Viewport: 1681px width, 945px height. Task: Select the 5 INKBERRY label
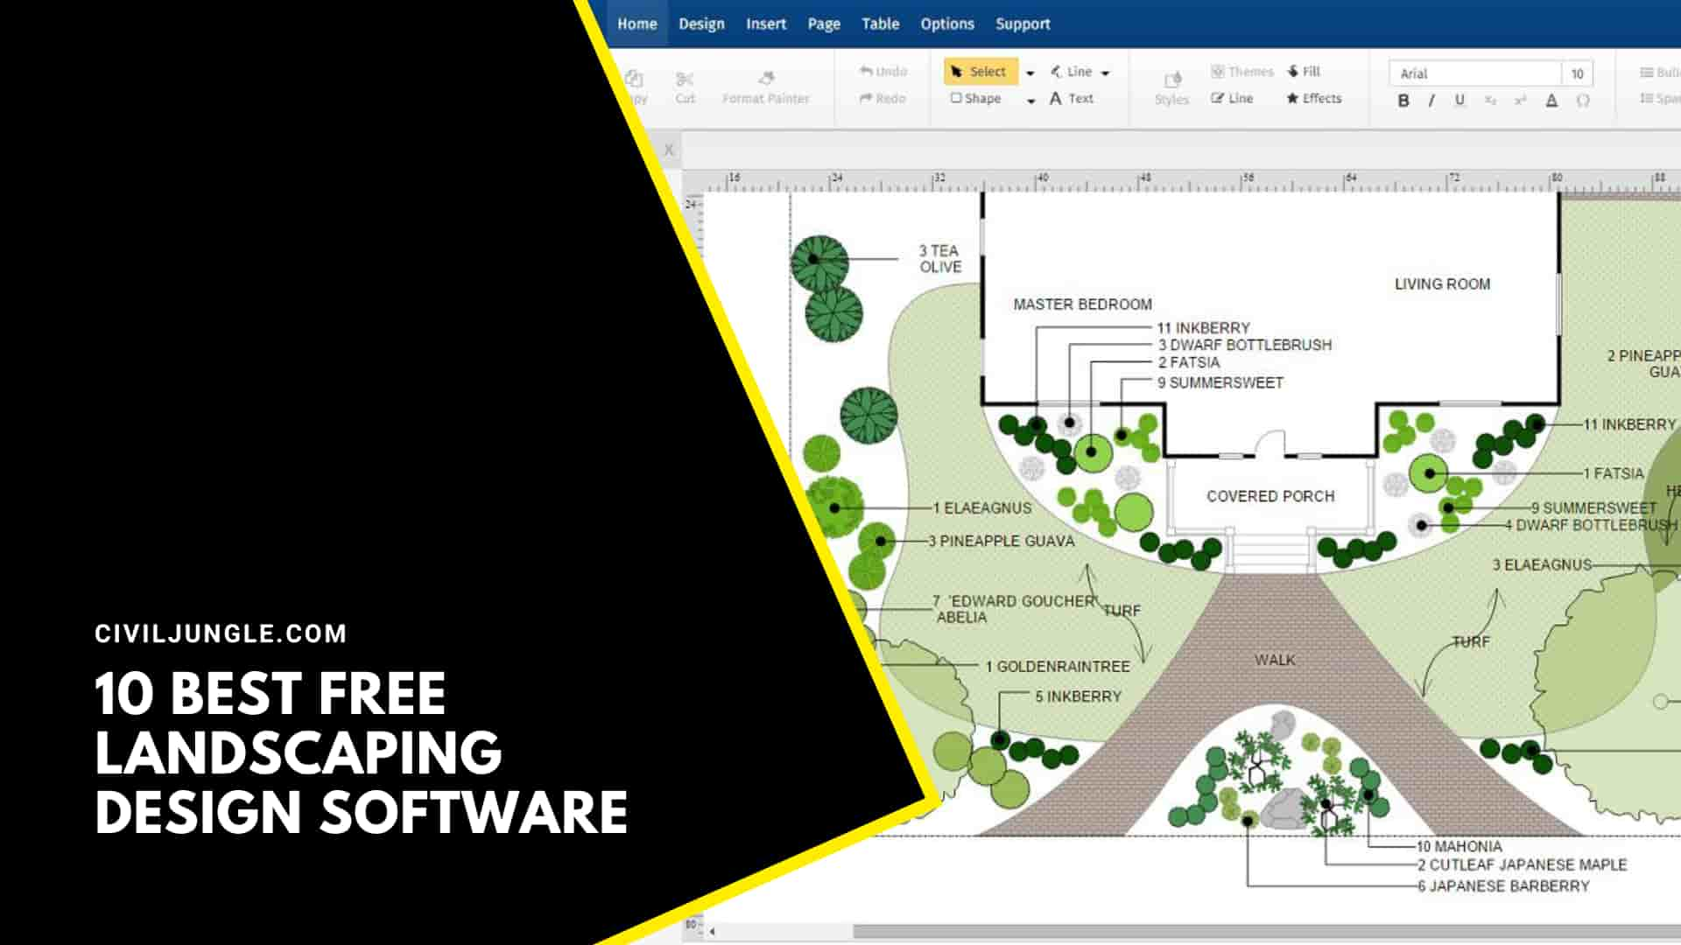(x=1078, y=696)
